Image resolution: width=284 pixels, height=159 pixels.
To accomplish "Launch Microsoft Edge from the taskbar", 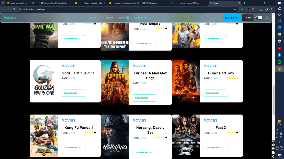I will tap(280, 27).
